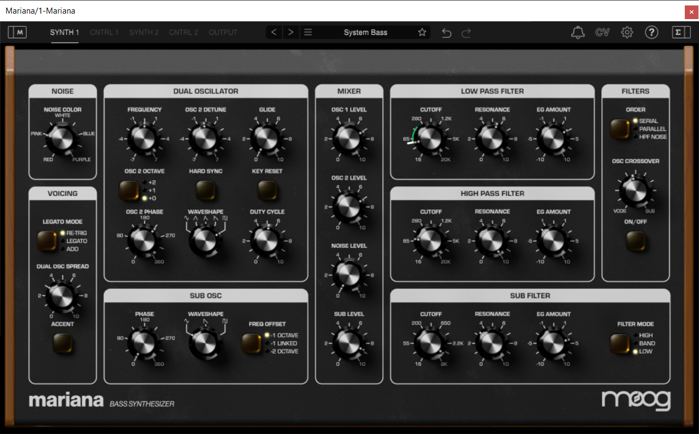
Task: Open the OUTPUT tab
Action: click(x=223, y=32)
